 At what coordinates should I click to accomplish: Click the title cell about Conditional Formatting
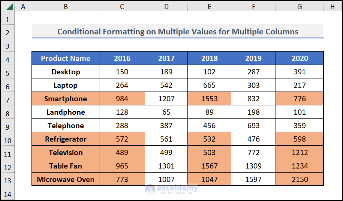(x=178, y=32)
